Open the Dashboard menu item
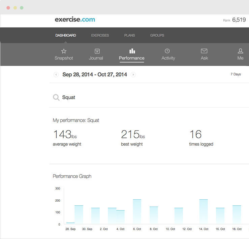 point(66,35)
